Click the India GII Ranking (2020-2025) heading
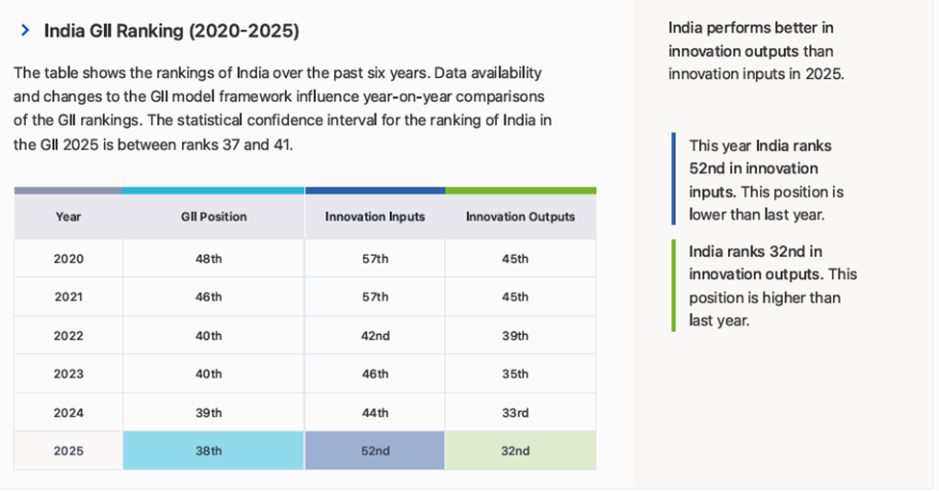This screenshot has width=939, height=491. coord(171,31)
